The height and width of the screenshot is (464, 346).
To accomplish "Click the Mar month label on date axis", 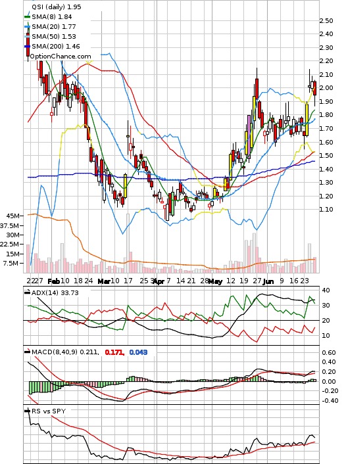I will coord(104,281).
